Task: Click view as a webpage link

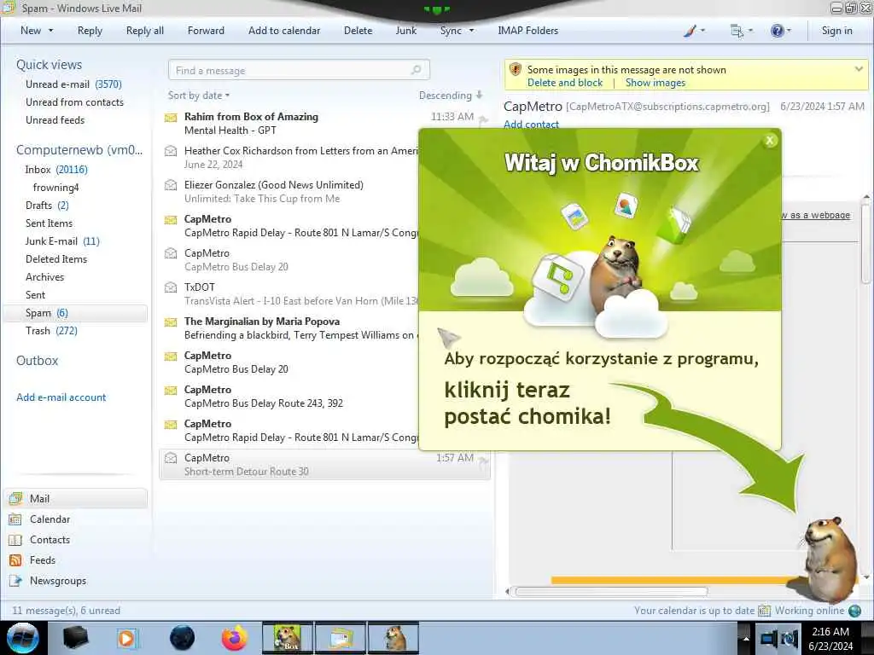Action: pos(815,216)
